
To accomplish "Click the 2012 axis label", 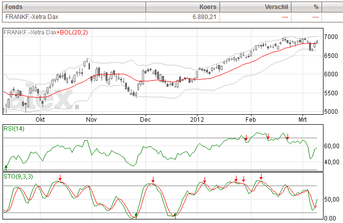I will (x=197, y=120).
